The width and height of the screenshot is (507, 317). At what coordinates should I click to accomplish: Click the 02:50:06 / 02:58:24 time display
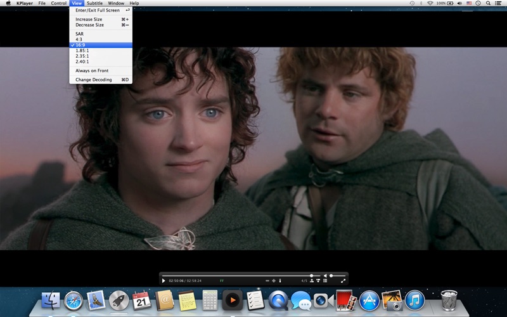(x=185, y=281)
